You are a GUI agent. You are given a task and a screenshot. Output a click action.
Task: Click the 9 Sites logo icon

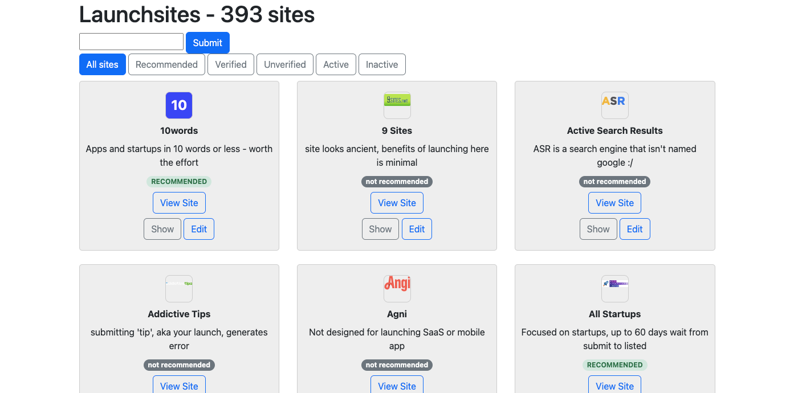397,105
